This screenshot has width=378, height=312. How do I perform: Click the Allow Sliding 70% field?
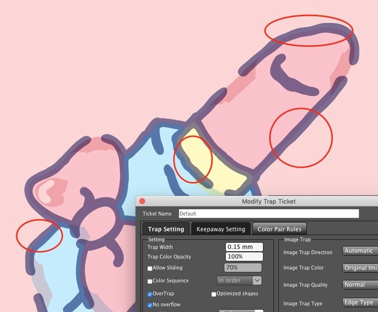click(x=242, y=268)
